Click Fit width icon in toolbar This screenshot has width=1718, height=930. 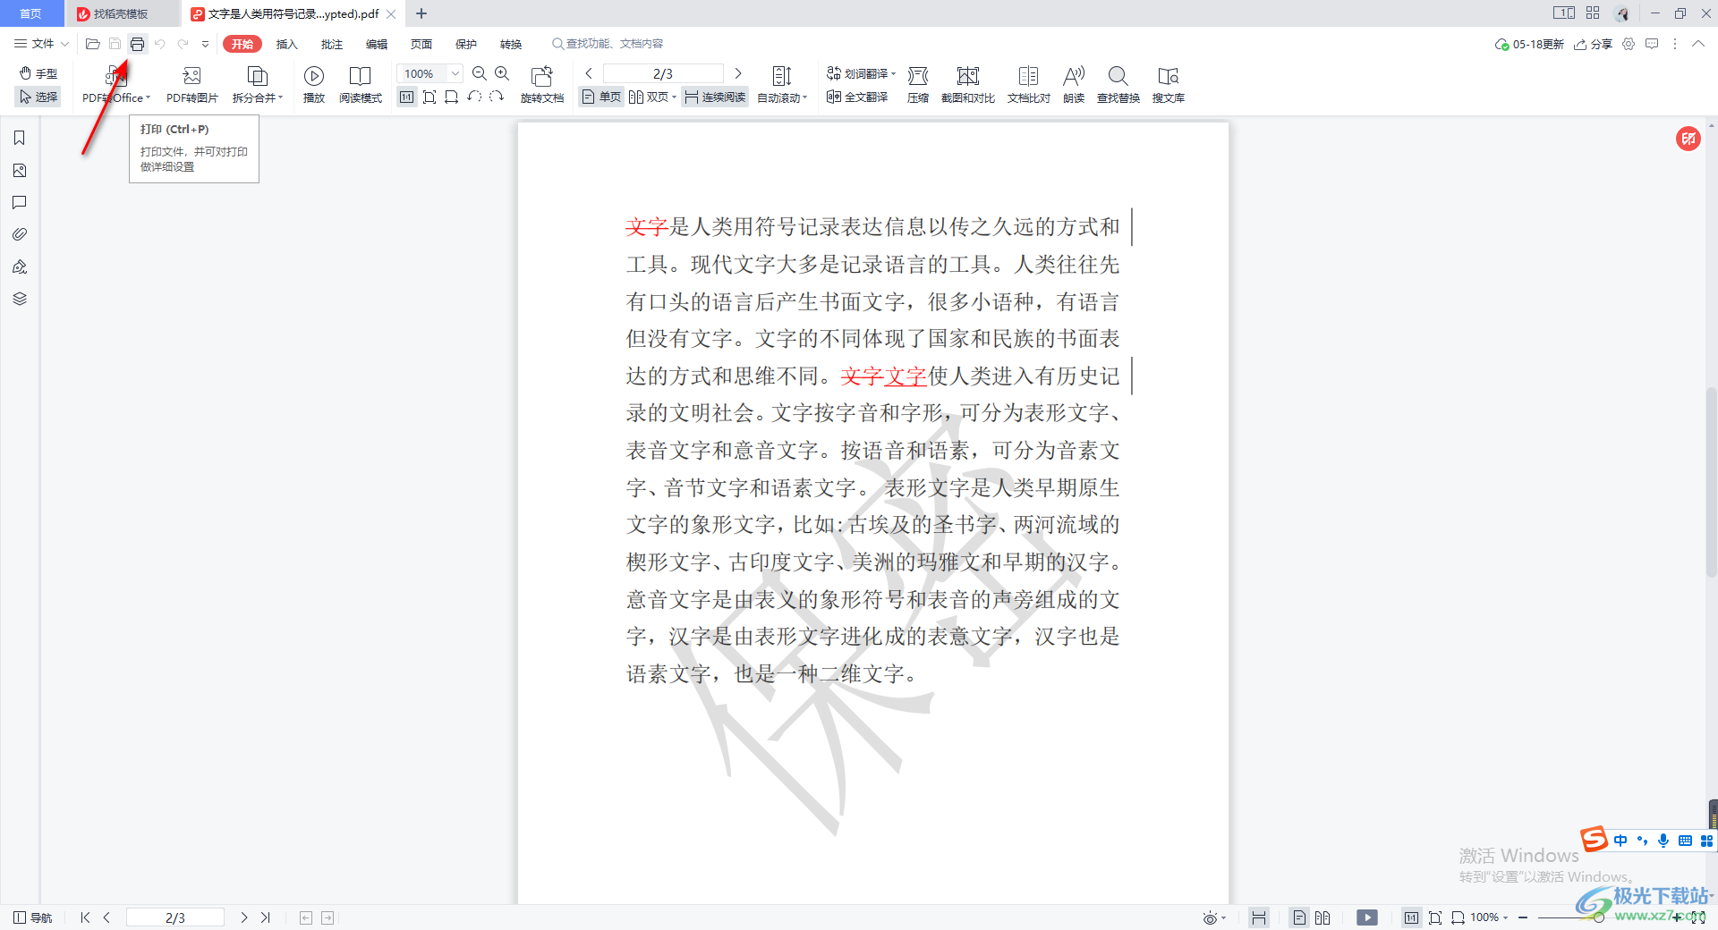pos(451,97)
